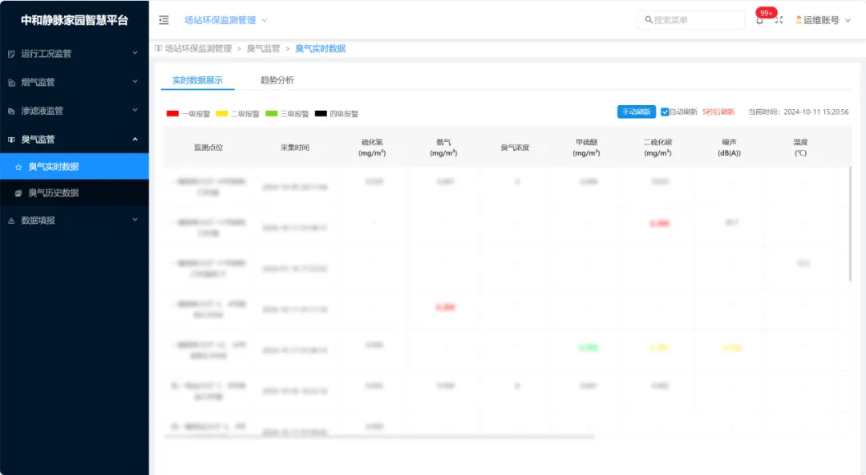866x475 pixels.
Task: Click the 烟气监管 sidebar icon
Action: tap(11, 83)
